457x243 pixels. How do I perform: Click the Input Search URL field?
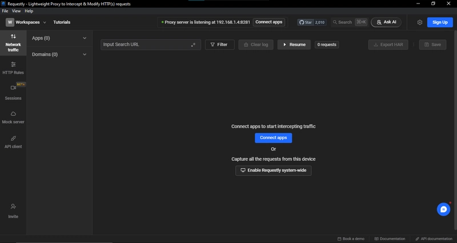[x=151, y=44]
